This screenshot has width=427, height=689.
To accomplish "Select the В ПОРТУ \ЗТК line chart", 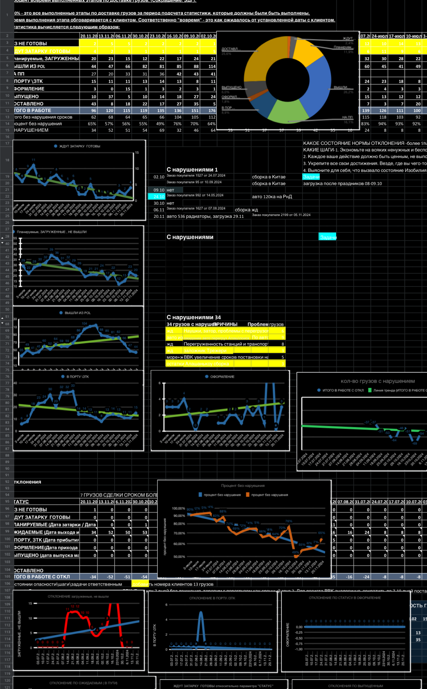I will pos(78,411).
